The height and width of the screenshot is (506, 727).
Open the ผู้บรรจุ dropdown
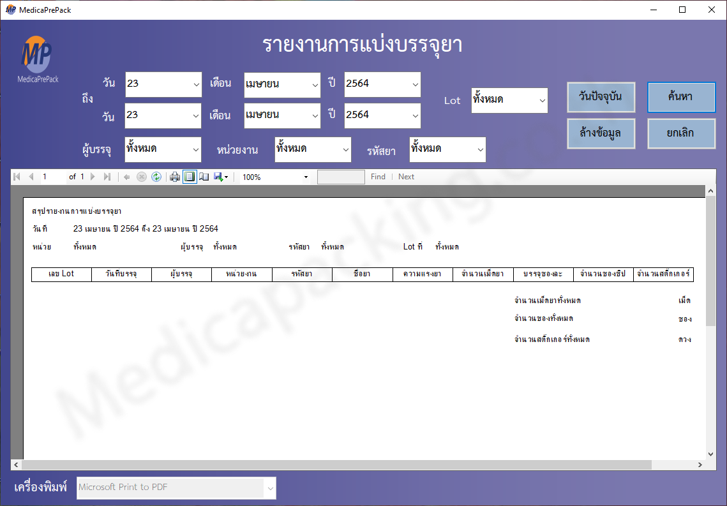click(x=163, y=149)
